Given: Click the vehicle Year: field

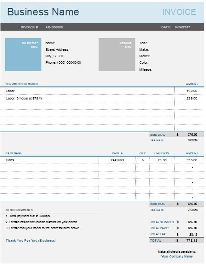Looking at the screenshot, I should [x=143, y=43].
